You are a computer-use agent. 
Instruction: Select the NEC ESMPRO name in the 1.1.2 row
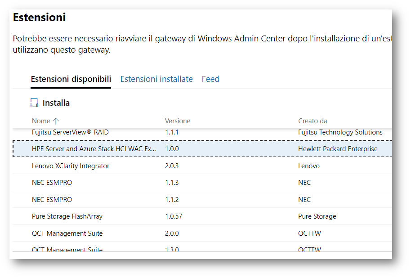pyautogui.click(x=52, y=200)
